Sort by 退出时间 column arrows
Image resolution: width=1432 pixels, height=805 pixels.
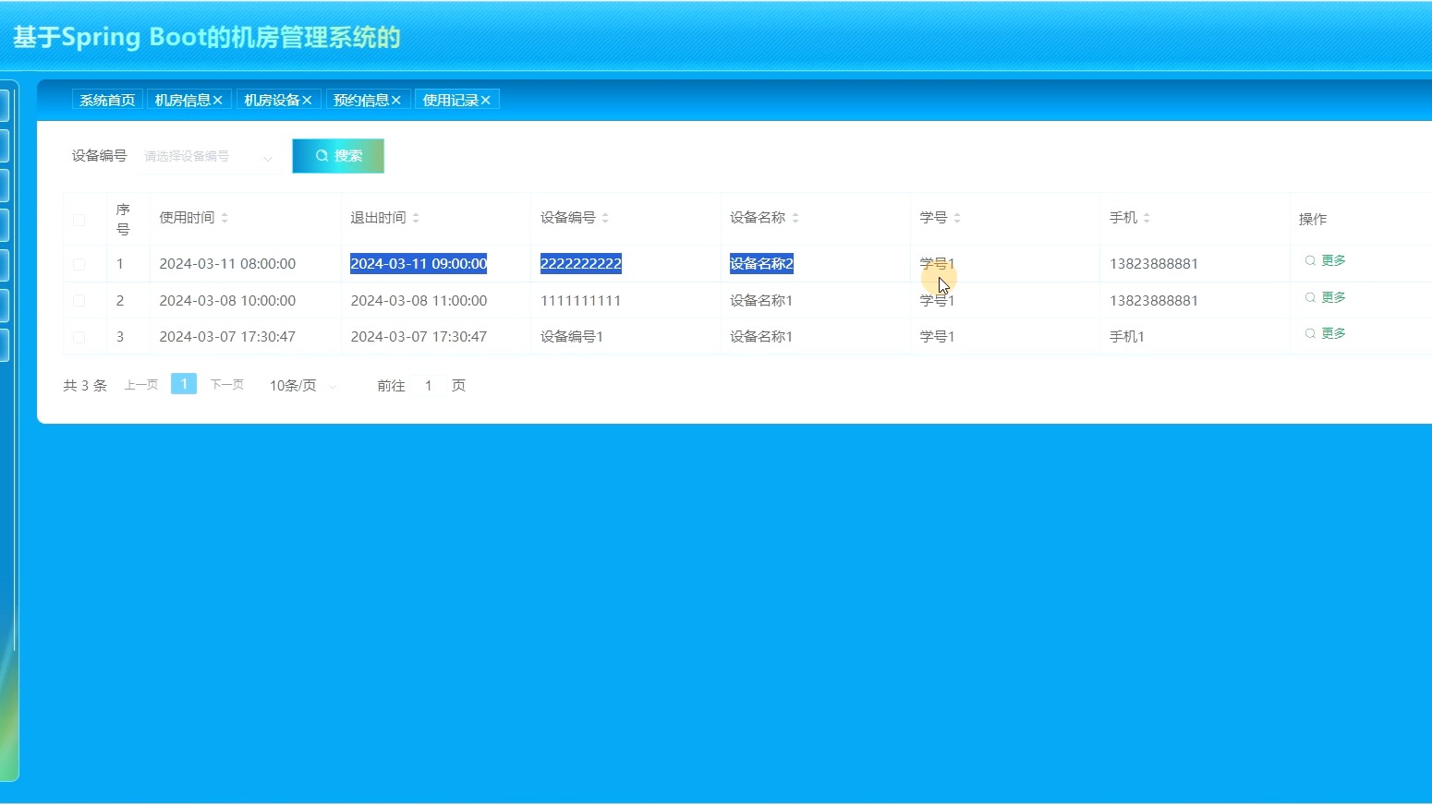coord(416,218)
